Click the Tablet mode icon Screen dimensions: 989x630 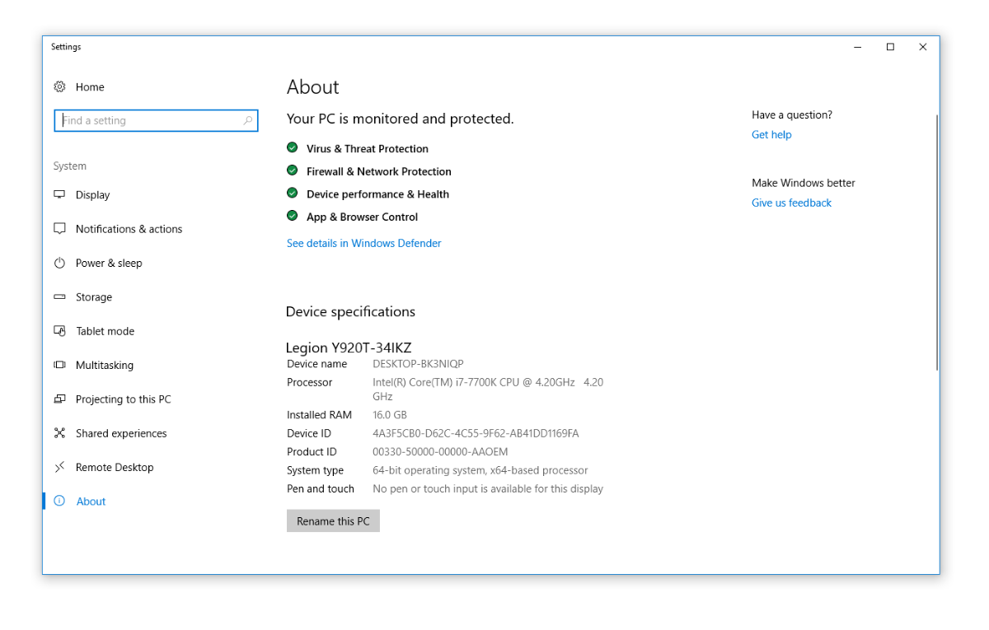point(59,331)
